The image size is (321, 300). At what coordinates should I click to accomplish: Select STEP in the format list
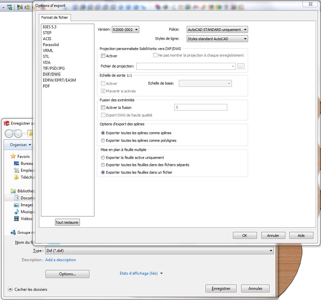tap(47, 33)
